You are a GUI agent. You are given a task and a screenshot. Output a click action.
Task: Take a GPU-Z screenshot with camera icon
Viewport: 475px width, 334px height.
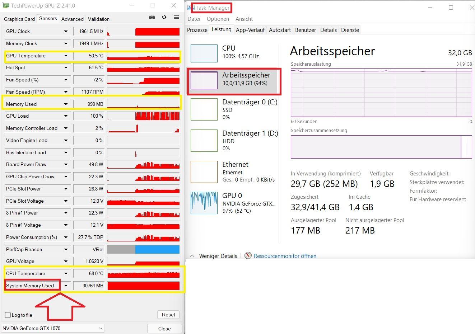(152, 17)
